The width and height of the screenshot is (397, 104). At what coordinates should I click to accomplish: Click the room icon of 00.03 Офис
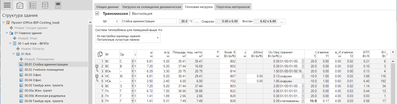tap(21, 75)
